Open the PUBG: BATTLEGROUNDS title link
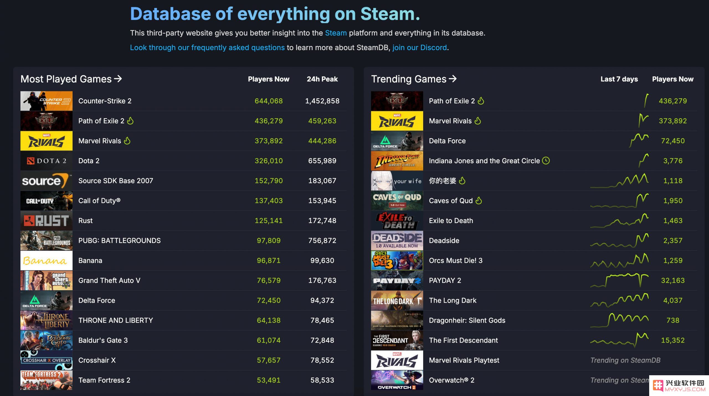This screenshot has height=396, width=709. coord(120,240)
